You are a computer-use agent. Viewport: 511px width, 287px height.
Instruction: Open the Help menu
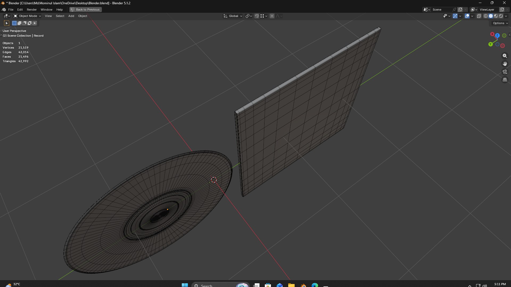pyautogui.click(x=59, y=10)
